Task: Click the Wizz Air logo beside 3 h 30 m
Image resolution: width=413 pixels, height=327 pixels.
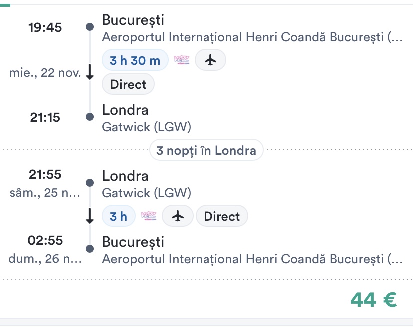Action: coord(182,60)
